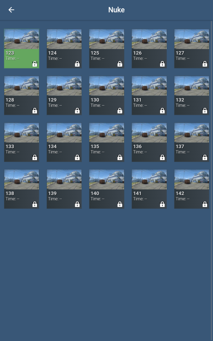Open level 124 thumbnail image
This screenshot has height=341, width=213.
coord(64,39)
